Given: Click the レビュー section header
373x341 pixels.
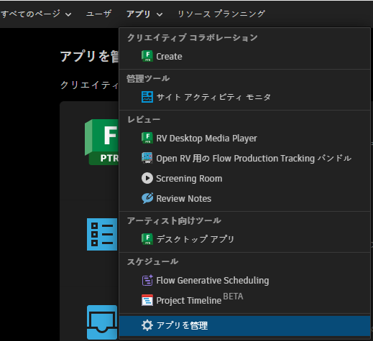Looking at the screenshot, I should [x=144, y=119].
